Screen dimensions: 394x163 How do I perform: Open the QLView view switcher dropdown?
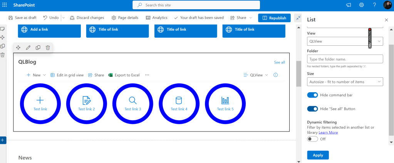point(256,75)
